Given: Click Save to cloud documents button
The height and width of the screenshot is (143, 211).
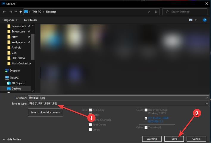Looking at the screenshot, I should [46, 112].
